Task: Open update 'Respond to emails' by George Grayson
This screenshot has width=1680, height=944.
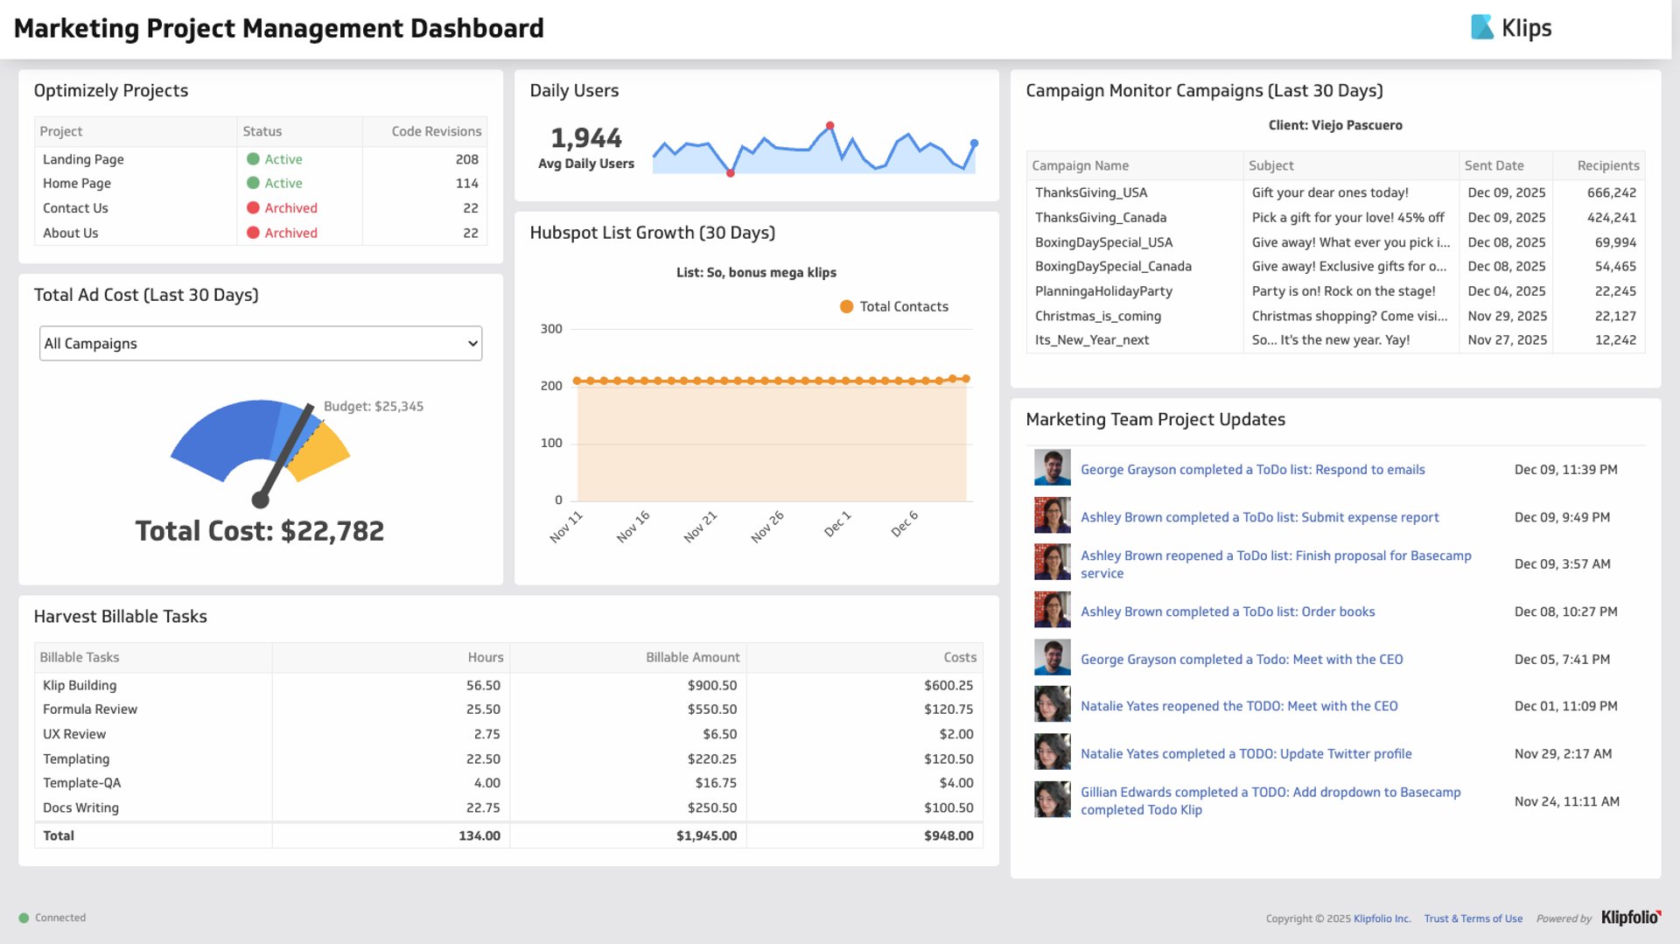Action: click(x=1253, y=470)
